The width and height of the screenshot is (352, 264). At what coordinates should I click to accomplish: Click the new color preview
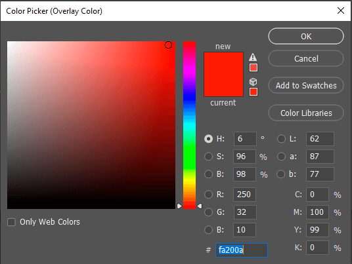coord(223,64)
